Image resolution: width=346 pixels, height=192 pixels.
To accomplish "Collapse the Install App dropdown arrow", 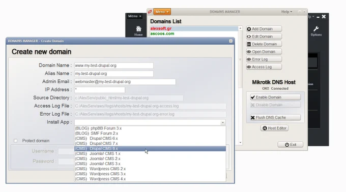I will [x=223, y=122].
